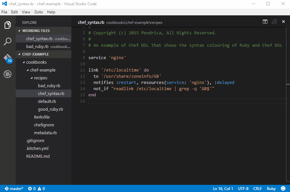This screenshot has width=290, height=192.
Task: Open default.rb file
Action: (x=44, y=102)
